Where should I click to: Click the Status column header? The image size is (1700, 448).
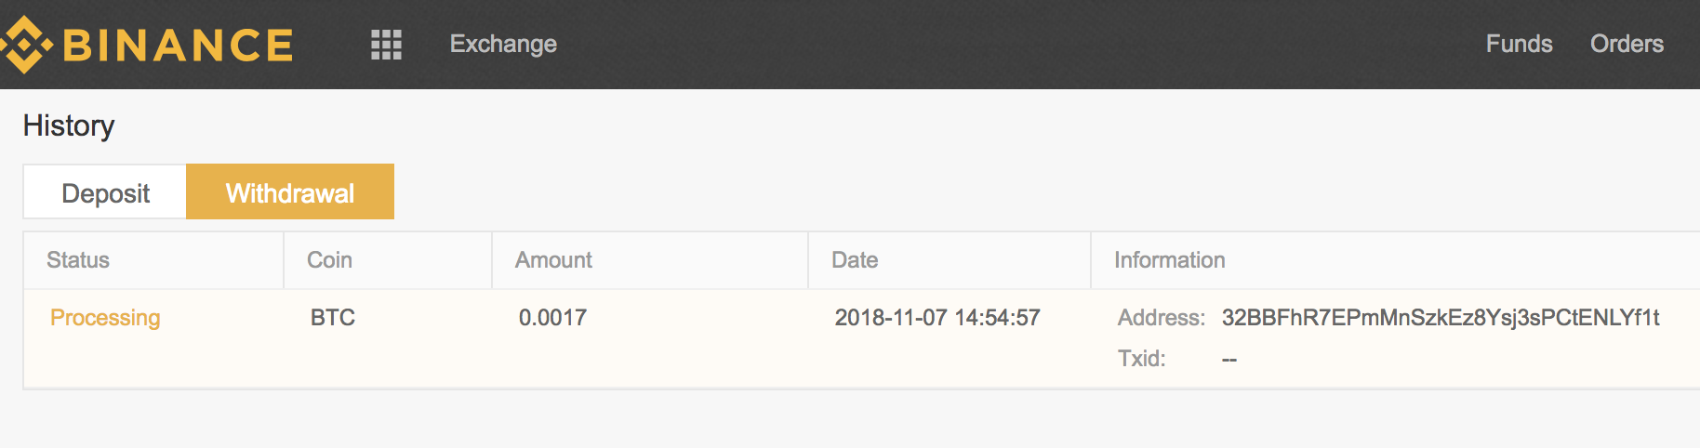point(78,260)
